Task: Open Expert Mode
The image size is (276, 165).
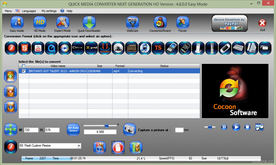Action: (63, 23)
